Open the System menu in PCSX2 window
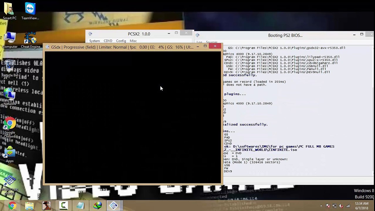The width and height of the screenshot is (375, 211). coord(94,41)
